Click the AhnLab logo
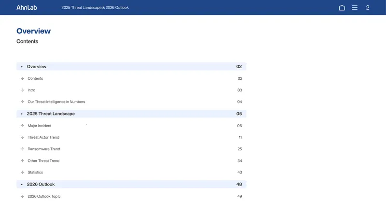Screen dimensions: 386x217 27,8
